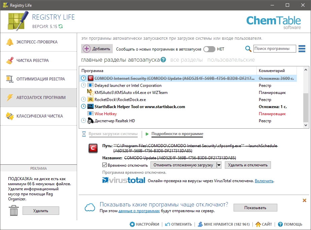Click the ChemTable software logo
Viewport: 311px width, 230px height.
point(274,23)
